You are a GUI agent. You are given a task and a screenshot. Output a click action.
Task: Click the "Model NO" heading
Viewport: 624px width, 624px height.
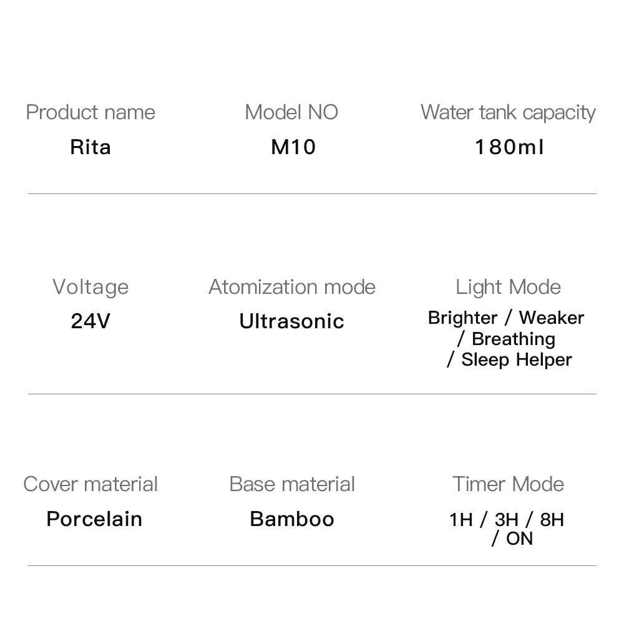coord(291,112)
